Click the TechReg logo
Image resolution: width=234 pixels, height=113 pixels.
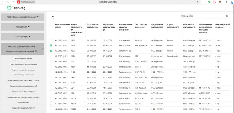coord(16,8)
